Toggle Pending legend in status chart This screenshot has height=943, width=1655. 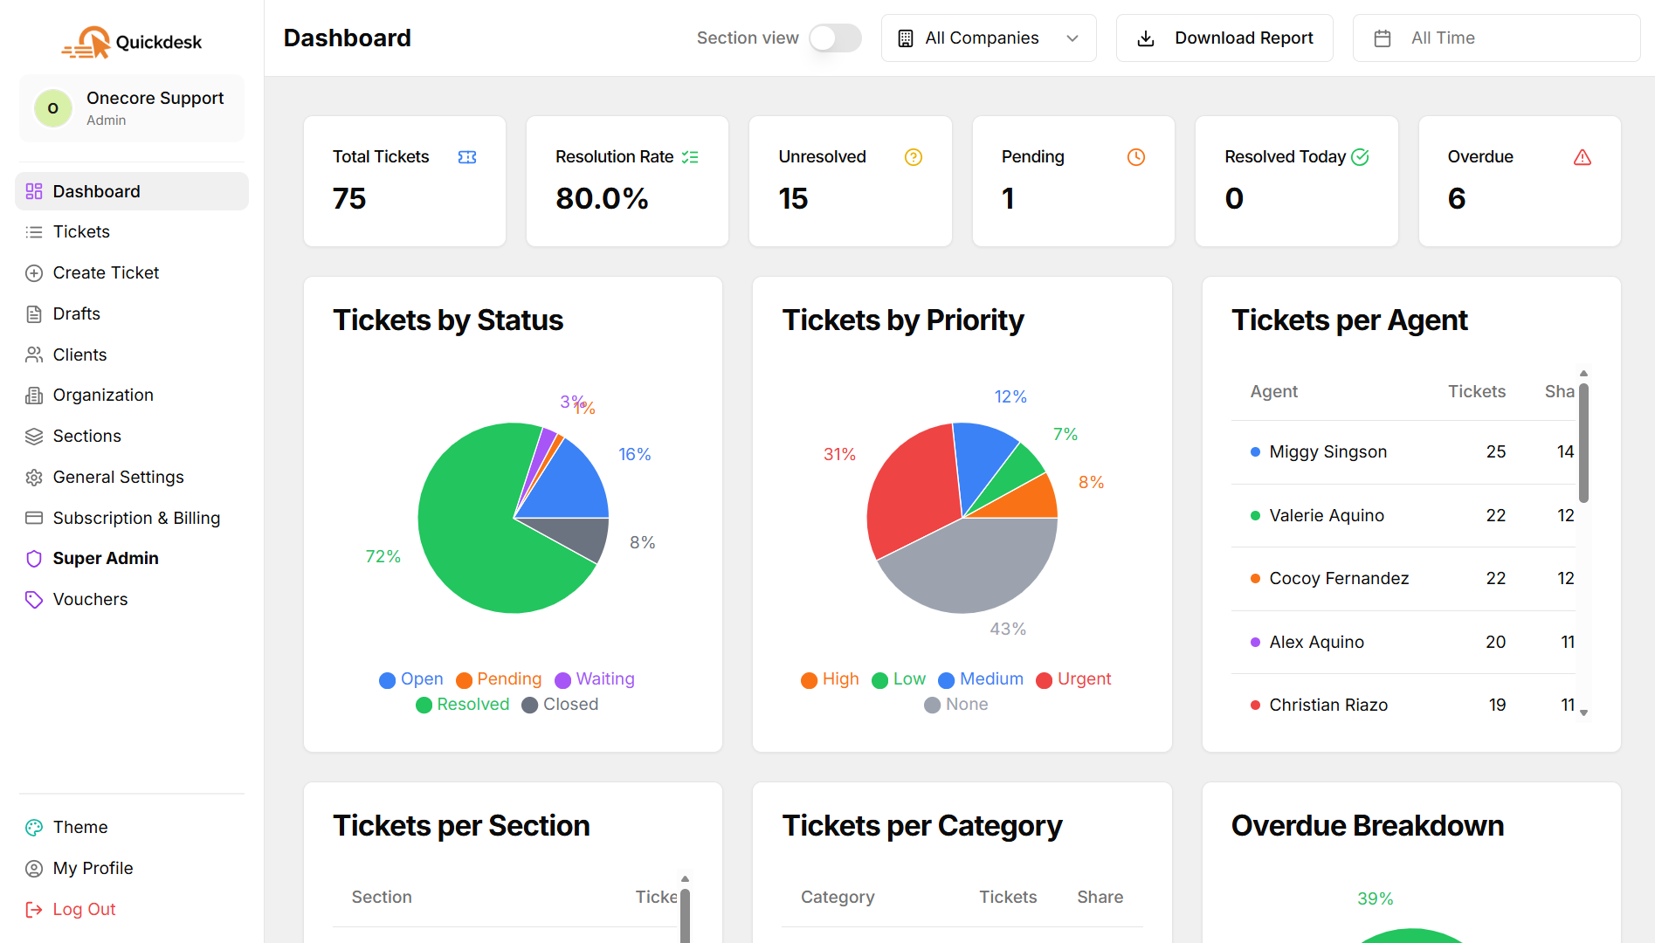(499, 679)
